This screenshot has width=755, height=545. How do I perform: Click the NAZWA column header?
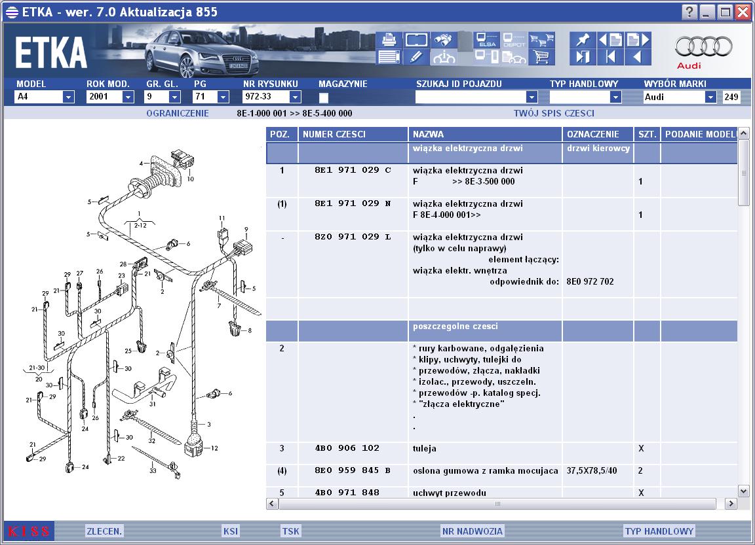tap(485, 134)
